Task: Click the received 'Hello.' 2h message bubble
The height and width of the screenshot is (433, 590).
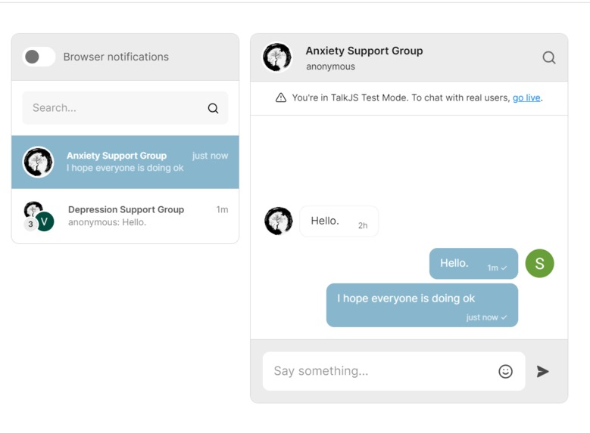Action: pos(339,221)
